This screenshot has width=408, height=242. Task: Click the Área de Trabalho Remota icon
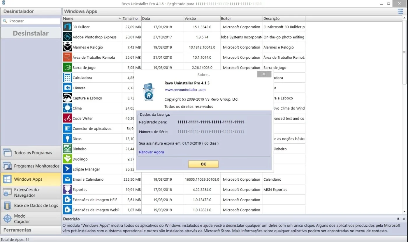pyautogui.click(x=68, y=57)
